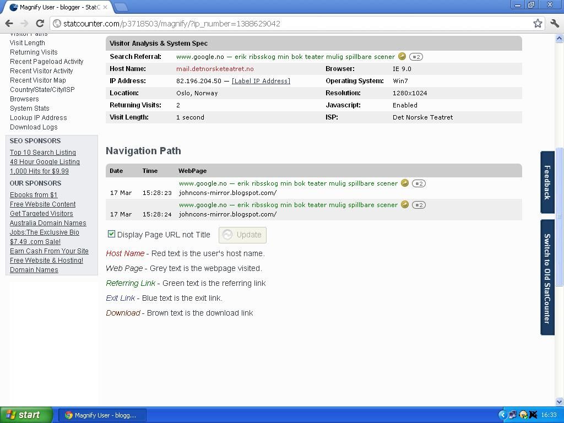
Task: Switch to Old StatCounter side tab
Action: tap(547, 278)
